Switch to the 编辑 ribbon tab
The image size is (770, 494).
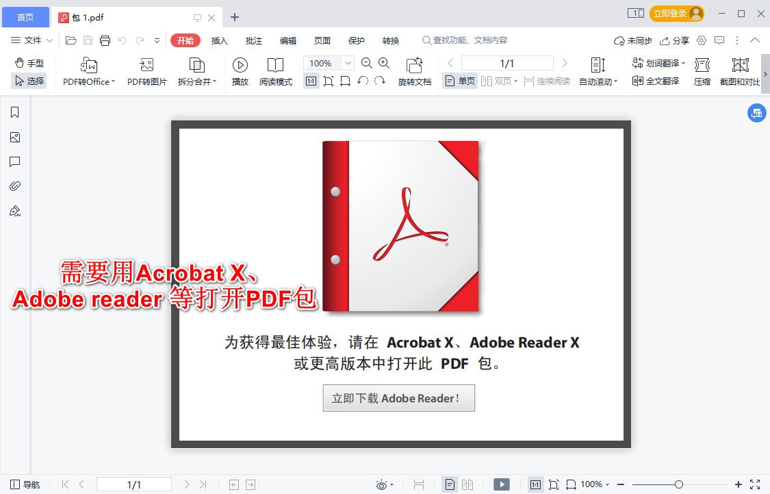click(x=288, y=40)
